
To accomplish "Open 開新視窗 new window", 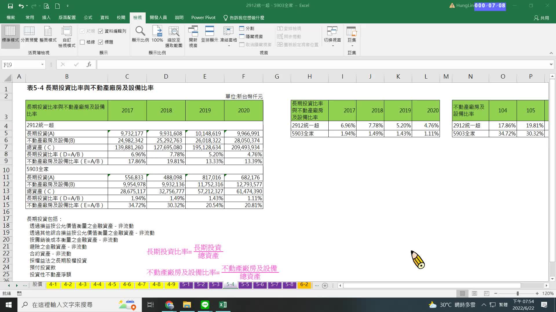I will pyautogui.click(x=193, y=37).
